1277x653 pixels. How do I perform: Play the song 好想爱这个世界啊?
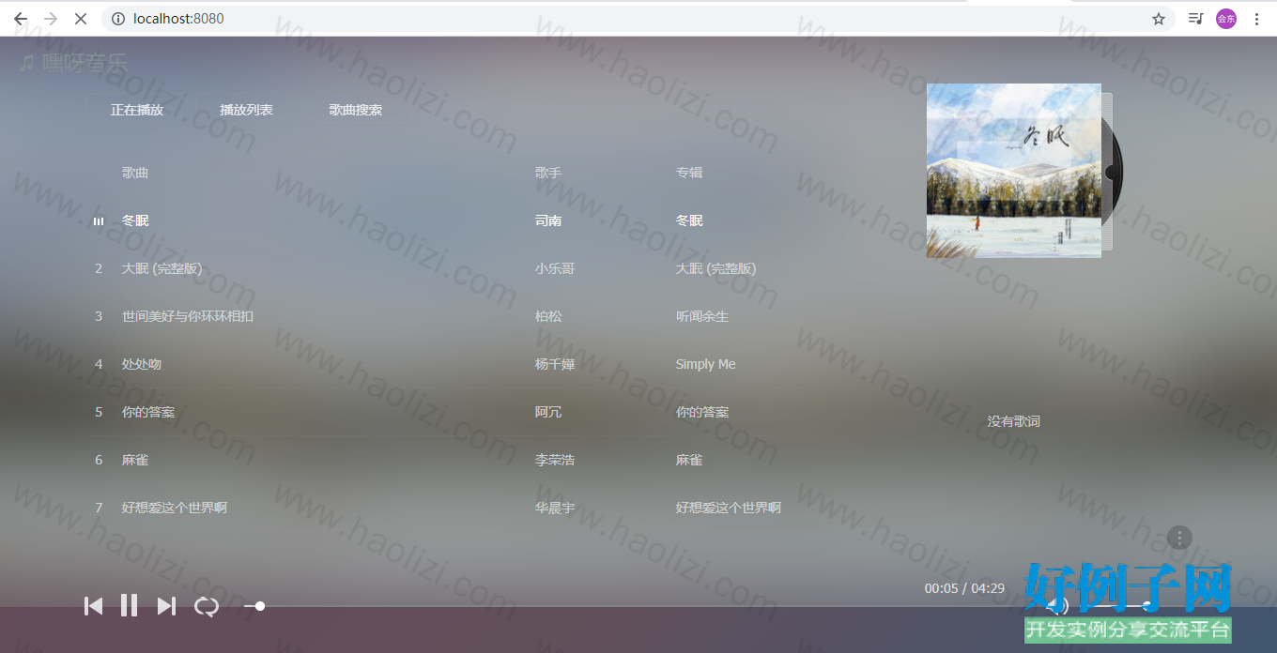click(x=175, y=508)
